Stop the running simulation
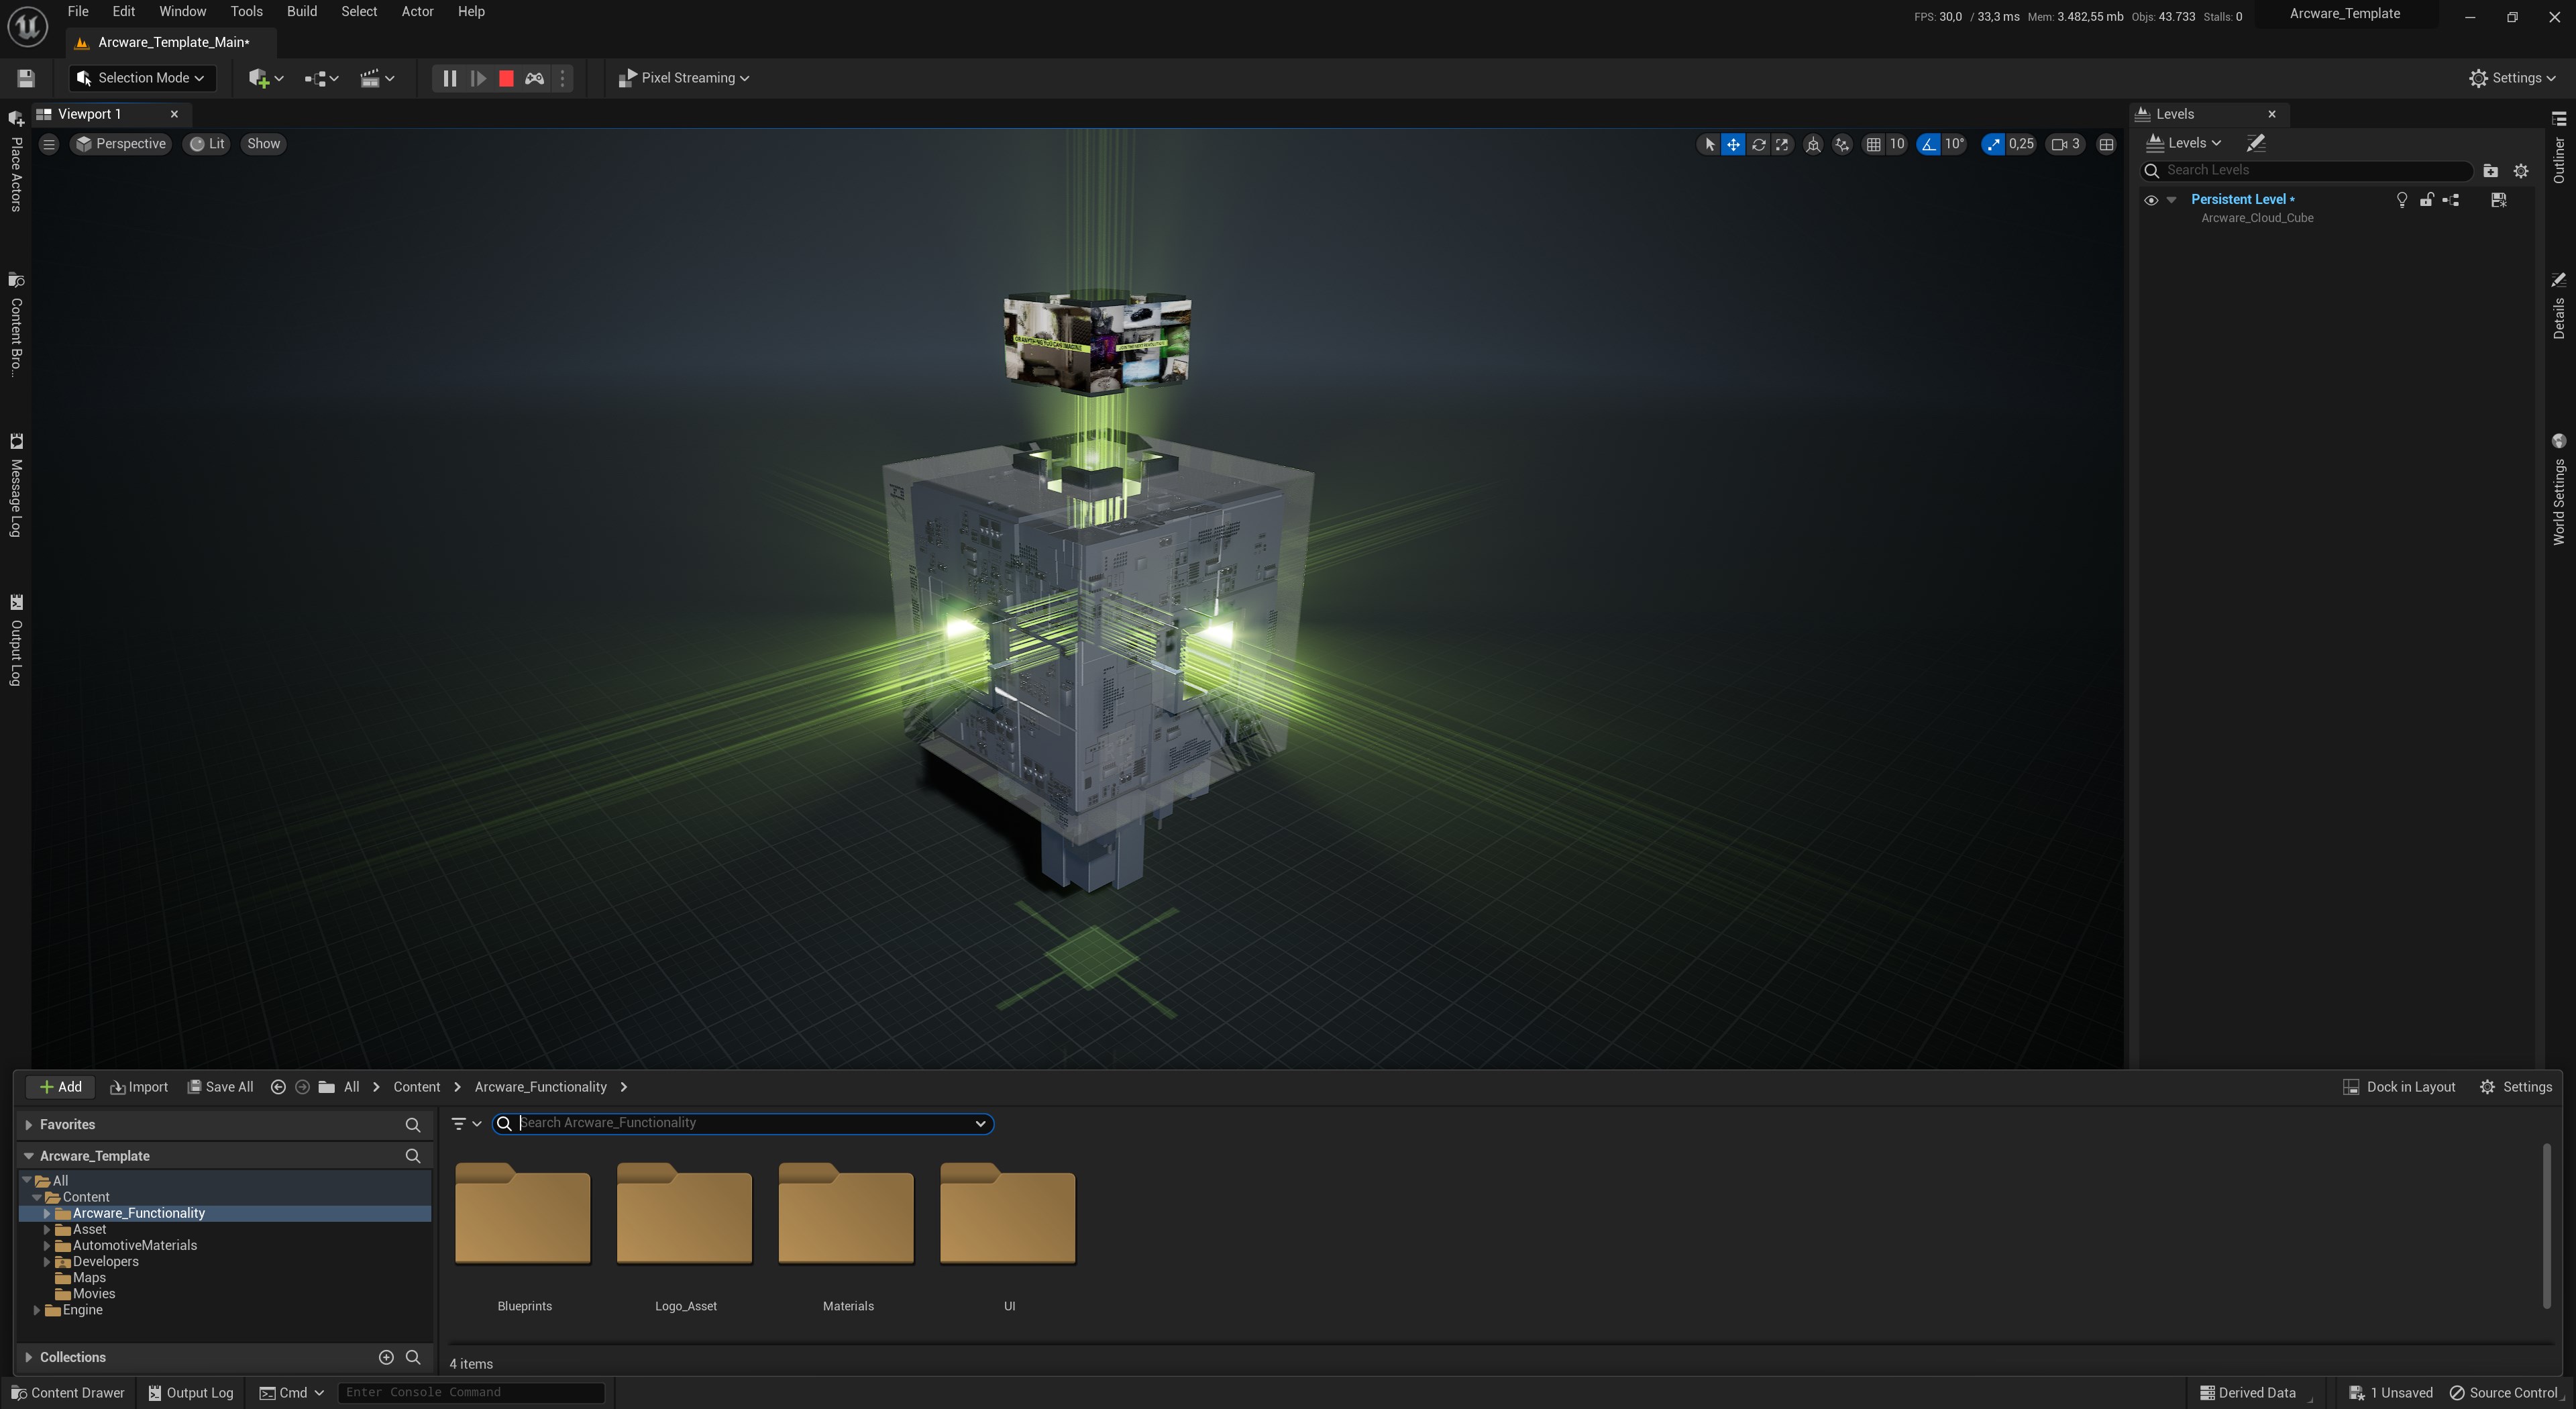Screen dimensions: 2576x1409 [506, 78]
